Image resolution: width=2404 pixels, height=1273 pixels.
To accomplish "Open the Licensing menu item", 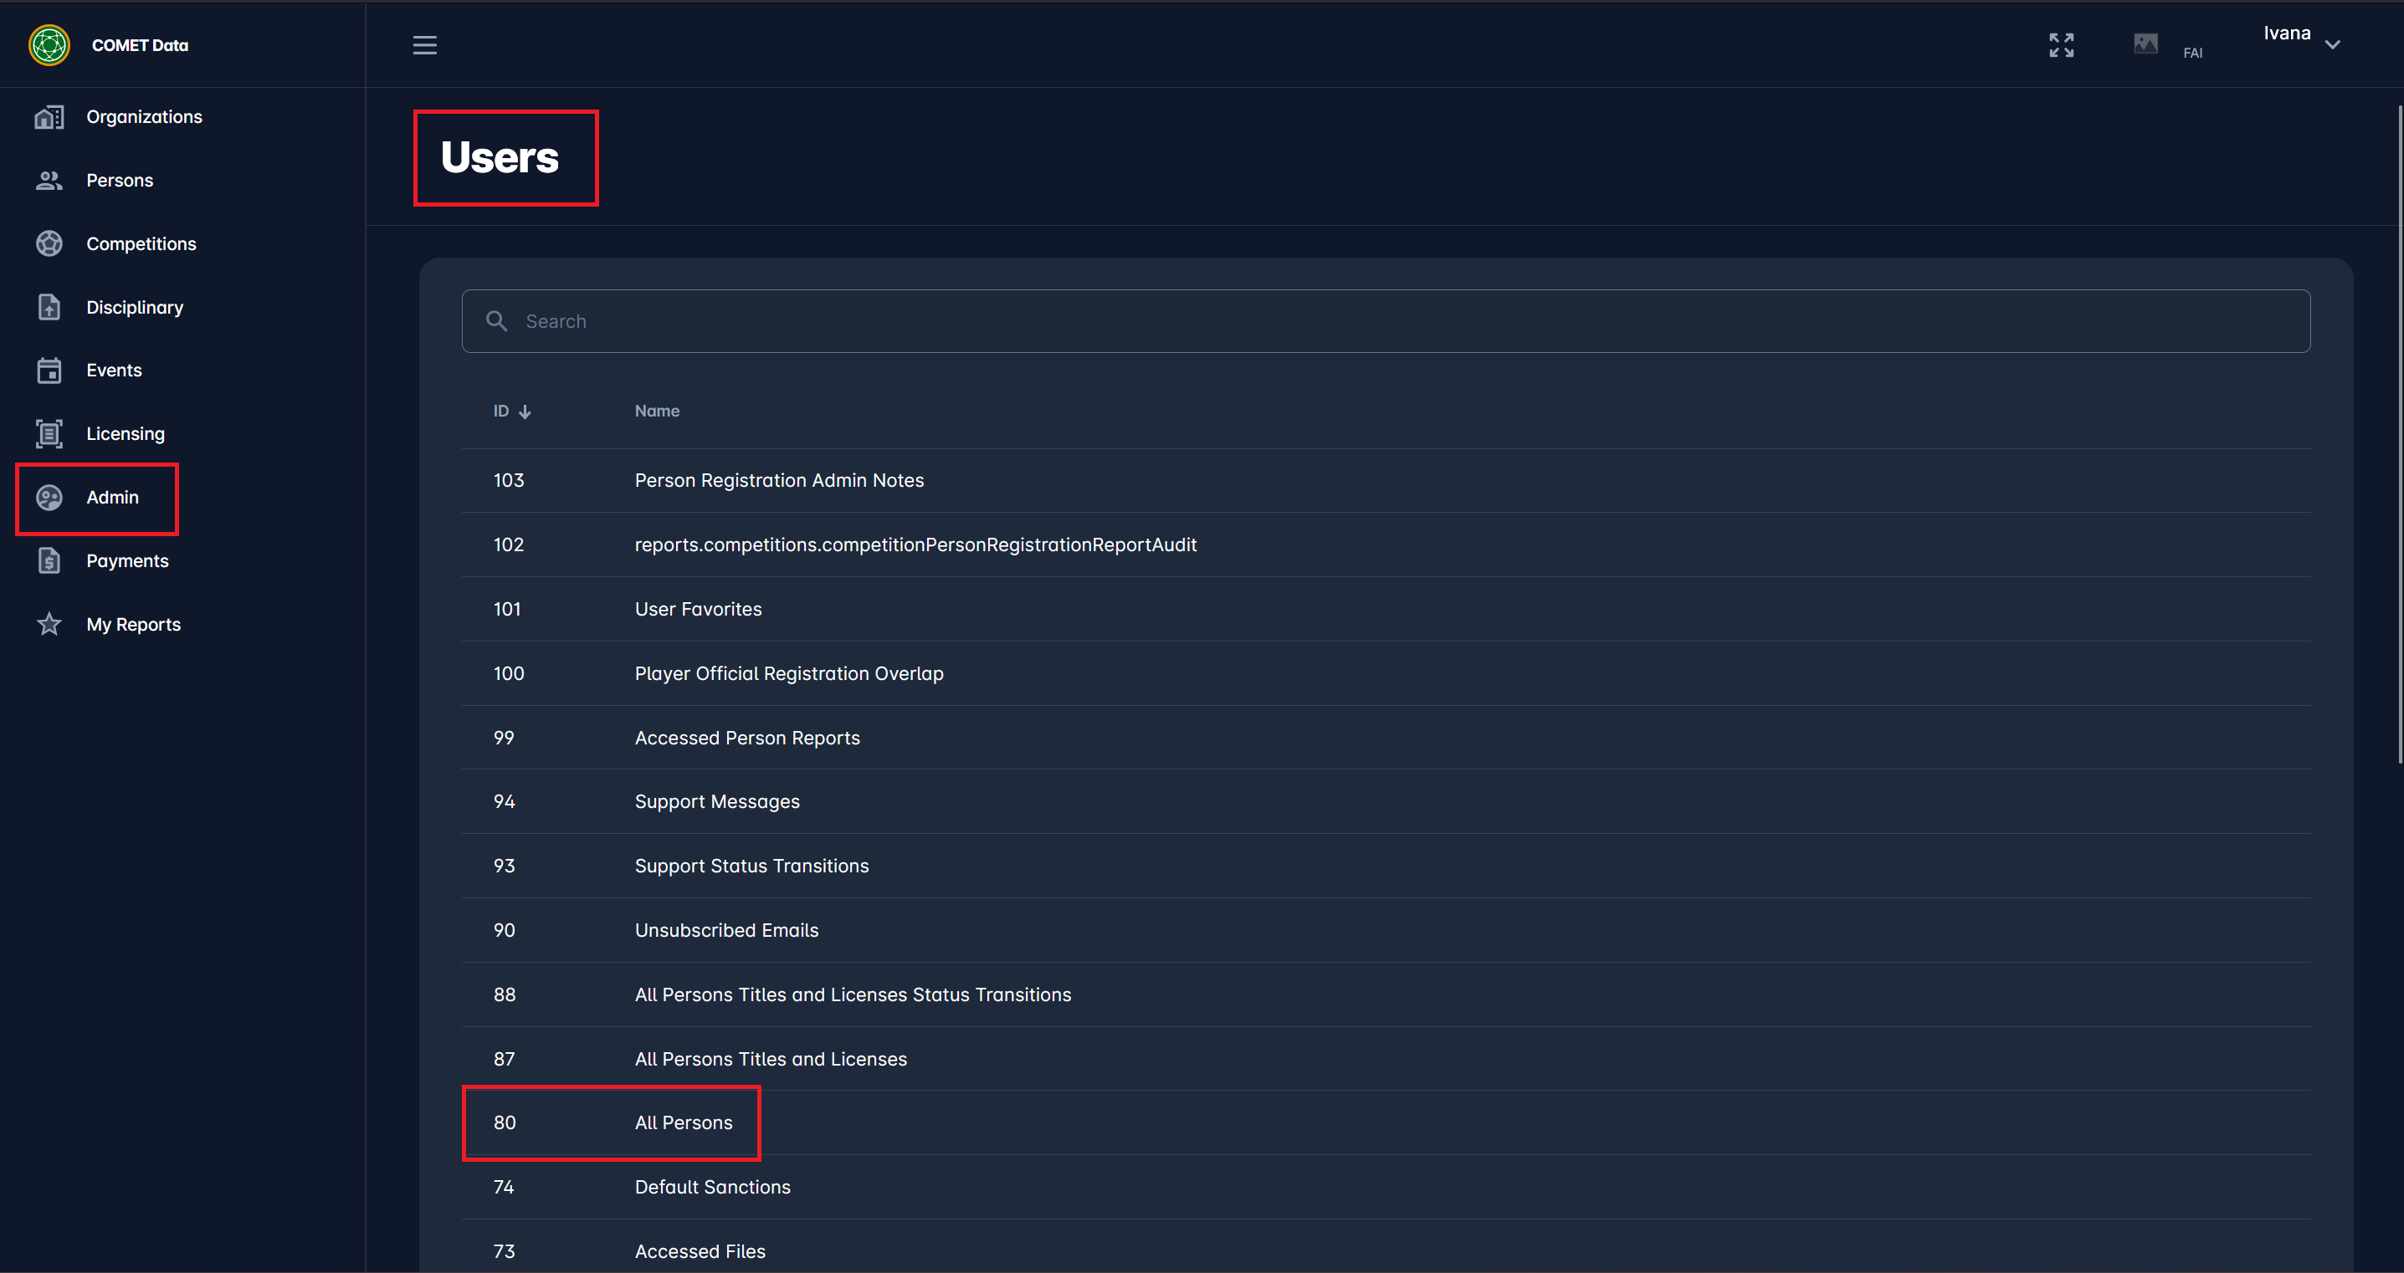I will (125, 433).
